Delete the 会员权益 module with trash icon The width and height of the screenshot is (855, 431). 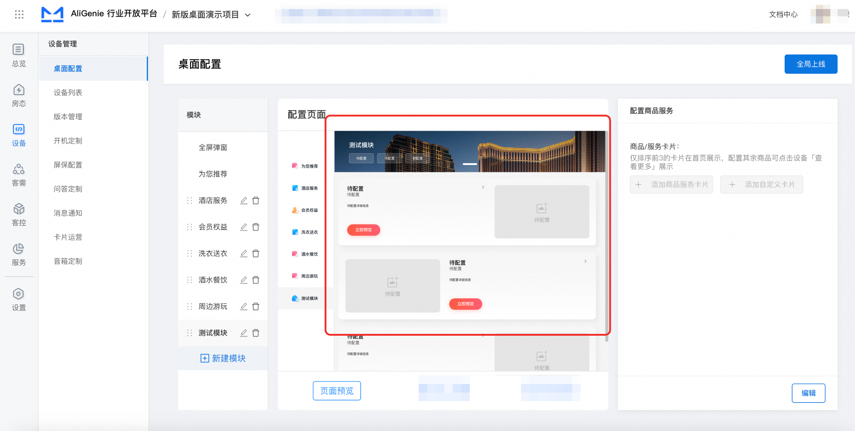pyautogui.click(x=256, y=227)
